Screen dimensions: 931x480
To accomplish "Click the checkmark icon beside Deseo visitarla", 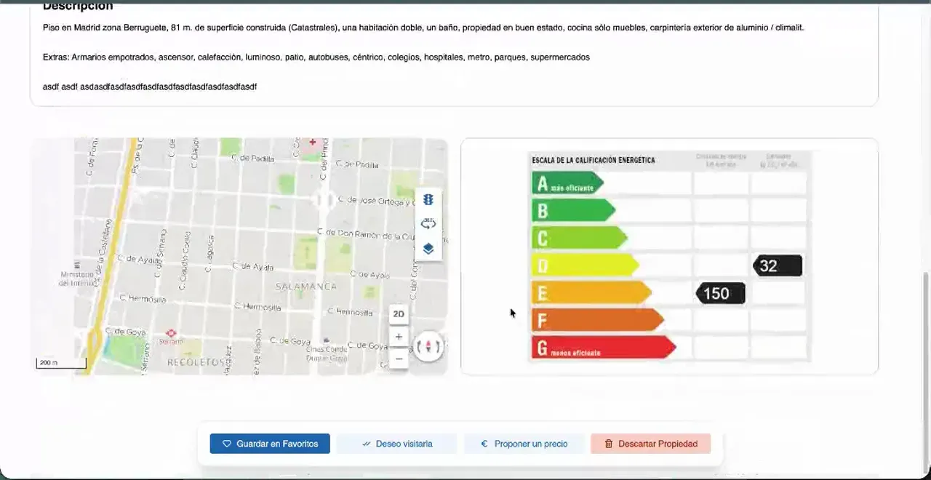I will pyautogui.click(x=366, y=444).
